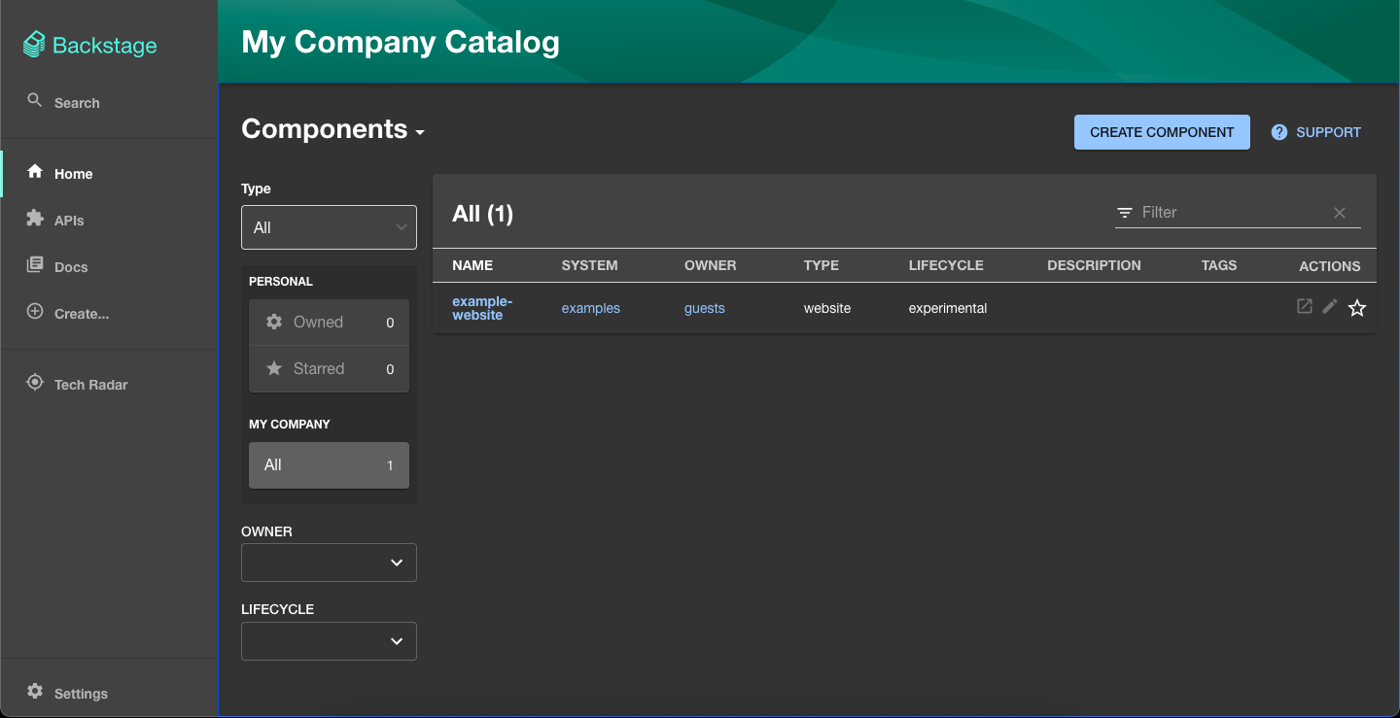Click into the Filter text field
Image resolution: width=1400 pixels, height=718 pixels.
(1229, 213)
